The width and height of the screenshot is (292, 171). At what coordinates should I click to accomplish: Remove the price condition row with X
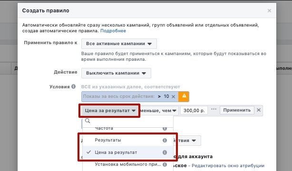[x=259, y=110]
